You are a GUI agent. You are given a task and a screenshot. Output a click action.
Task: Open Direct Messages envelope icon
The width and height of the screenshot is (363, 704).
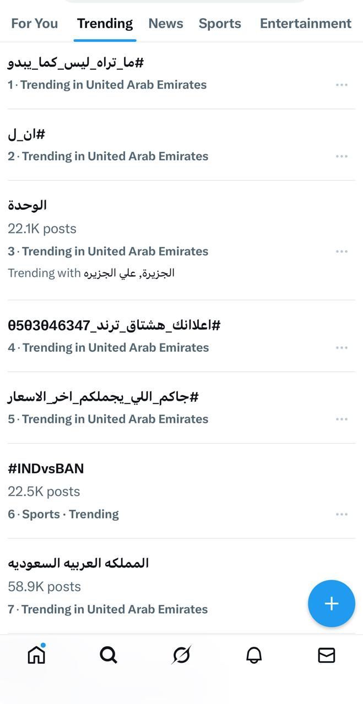click(327, 654)
